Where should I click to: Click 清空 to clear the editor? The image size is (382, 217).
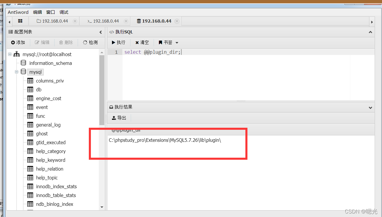(x=142, y=43)
